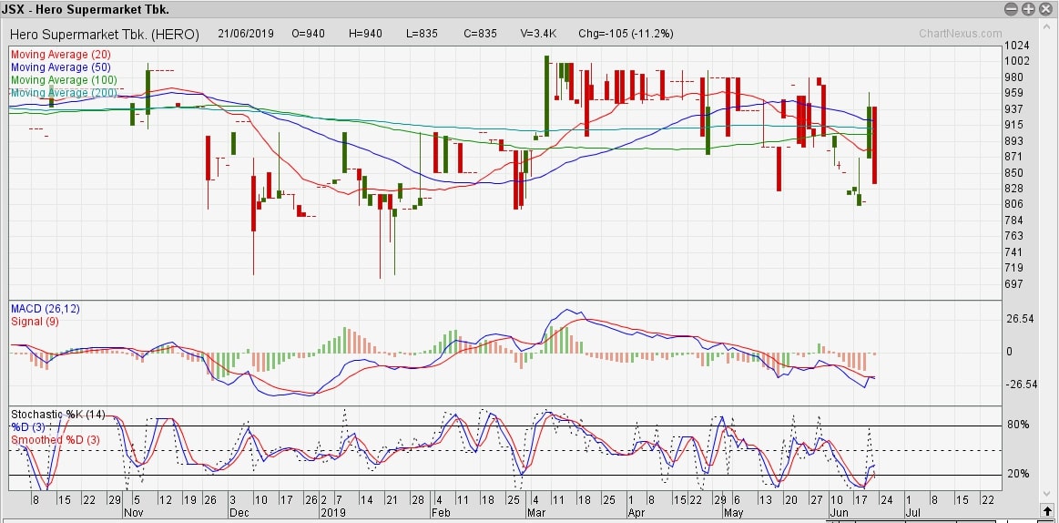Click the change value 'Chg=-105 (-11.2%)'
Screen dimensions: 1059x523
point(626,34)
